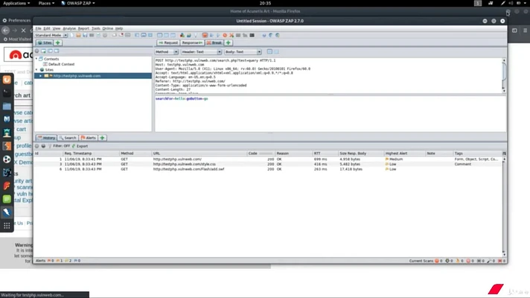Open the Body: Text dropdown
This screenshot has width=530, height=298.
pos(243,51)
